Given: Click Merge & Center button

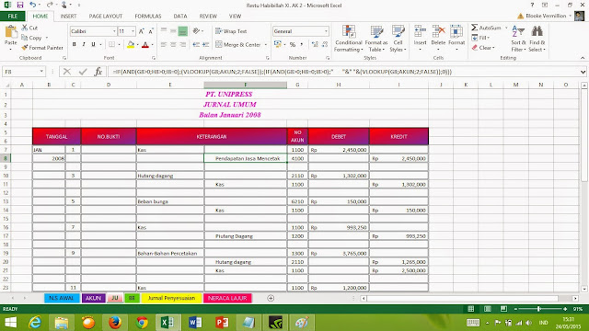Looking at the screenshot, I should point(238,44).
